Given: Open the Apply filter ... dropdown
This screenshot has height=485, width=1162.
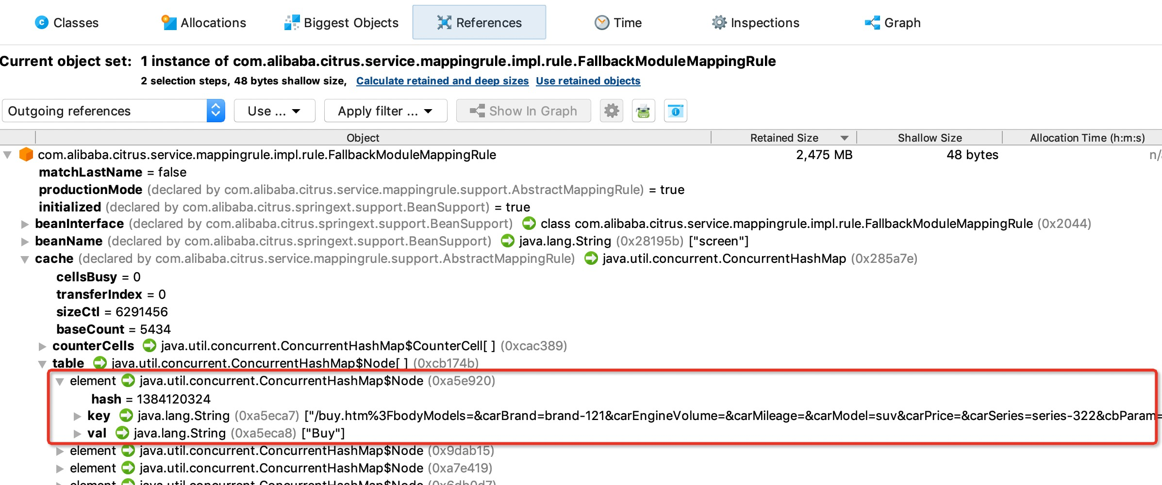Looking at the screenshot, I should pyautogui.click(x=385, y=111).
